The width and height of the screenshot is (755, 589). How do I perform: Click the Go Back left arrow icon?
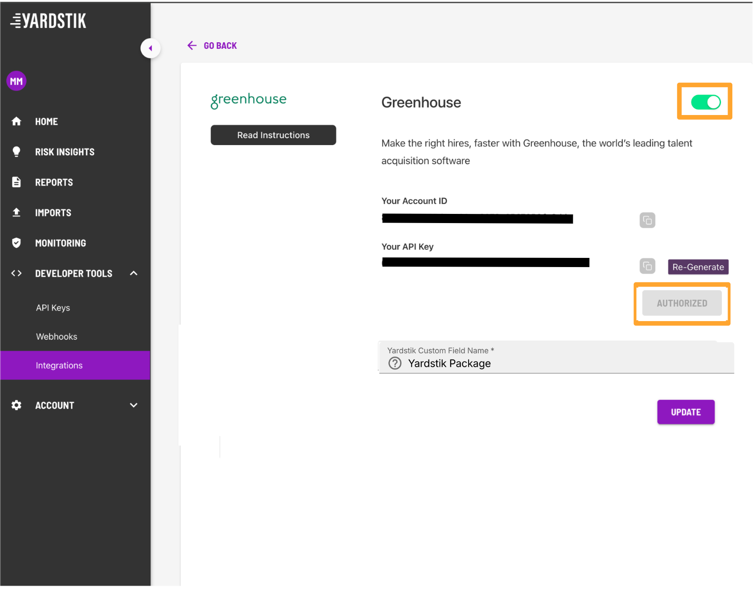pyautogui.click(x=192, y=46)
